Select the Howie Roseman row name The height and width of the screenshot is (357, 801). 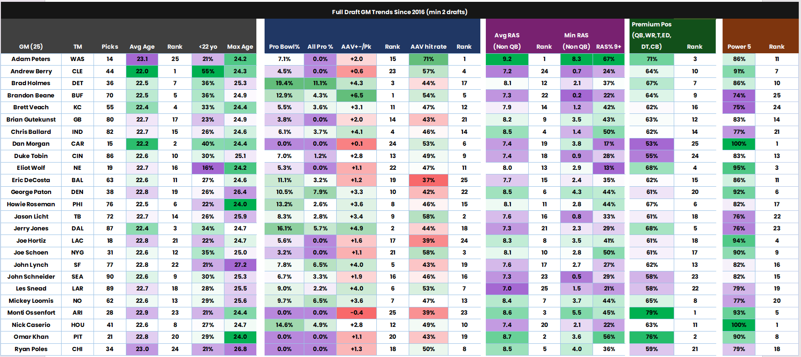31,204
